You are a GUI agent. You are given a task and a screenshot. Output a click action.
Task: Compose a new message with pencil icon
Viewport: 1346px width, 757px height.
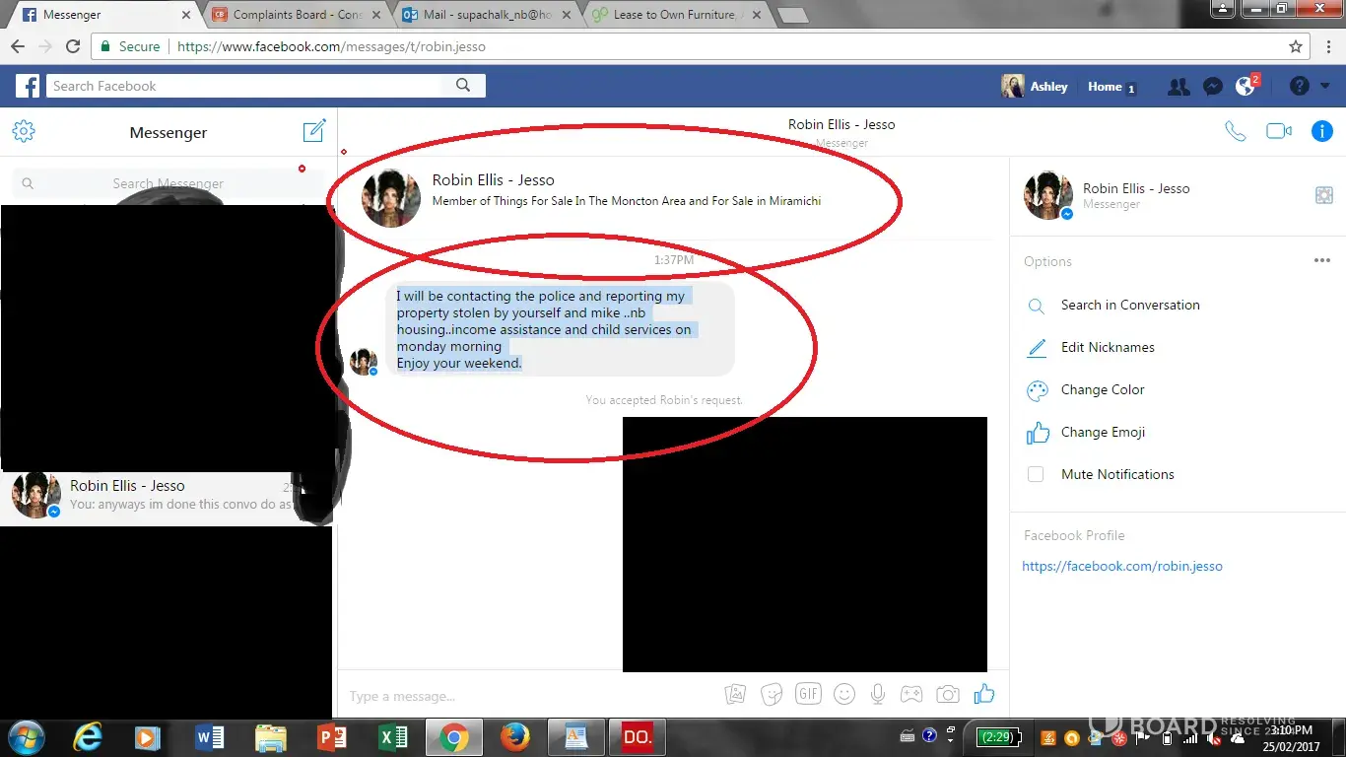313,131
